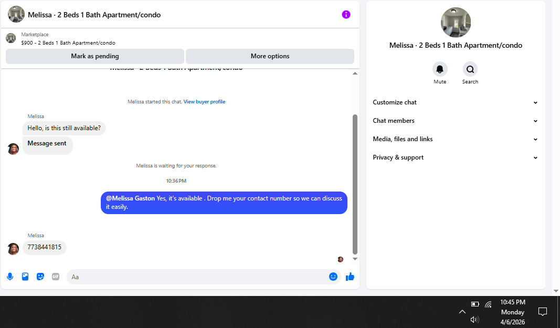Viewport: 560px width, 328px height.
Task: Click the voice clip microphone icon
Action: click(x=10, y=277)
